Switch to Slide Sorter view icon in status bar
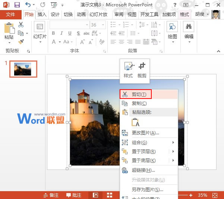This screenshot has width=224, height=199. [x=110, y=195]
